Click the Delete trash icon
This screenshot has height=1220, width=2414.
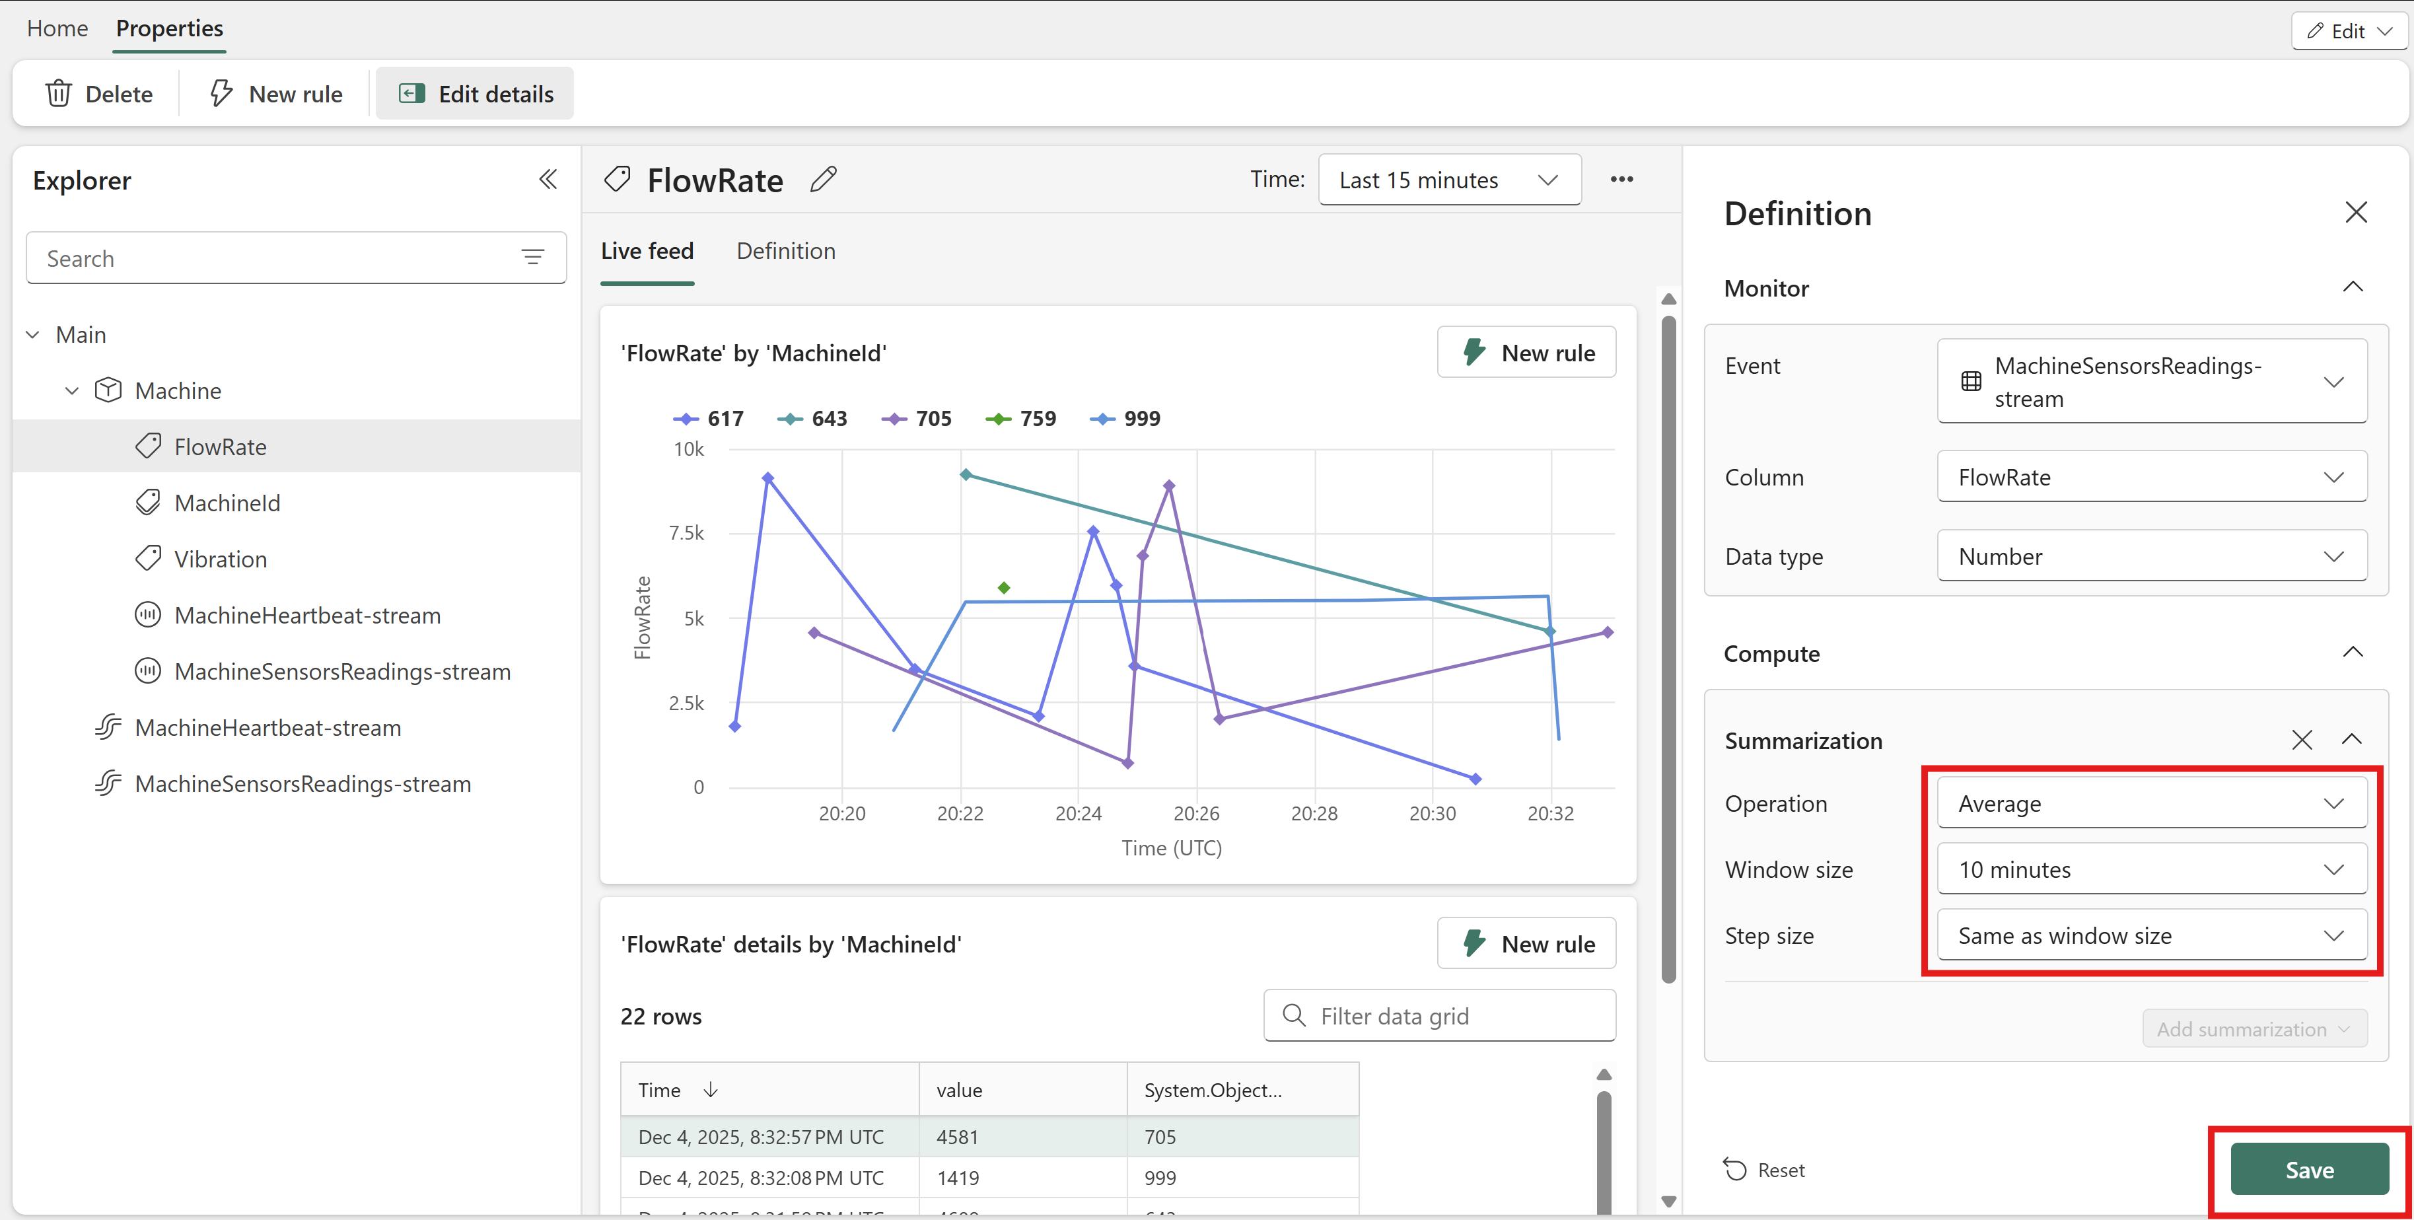[59, 94]
